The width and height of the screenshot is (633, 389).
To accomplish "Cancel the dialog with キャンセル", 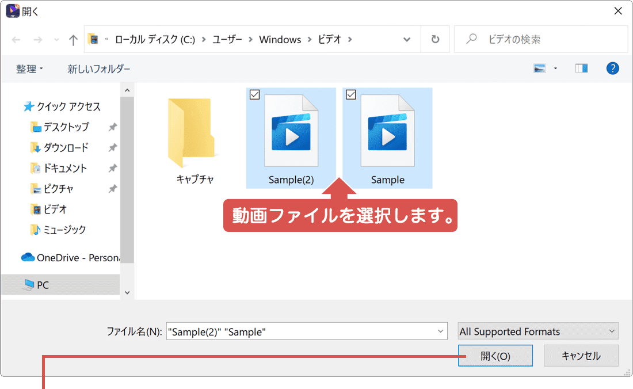I will coord(581,356).
